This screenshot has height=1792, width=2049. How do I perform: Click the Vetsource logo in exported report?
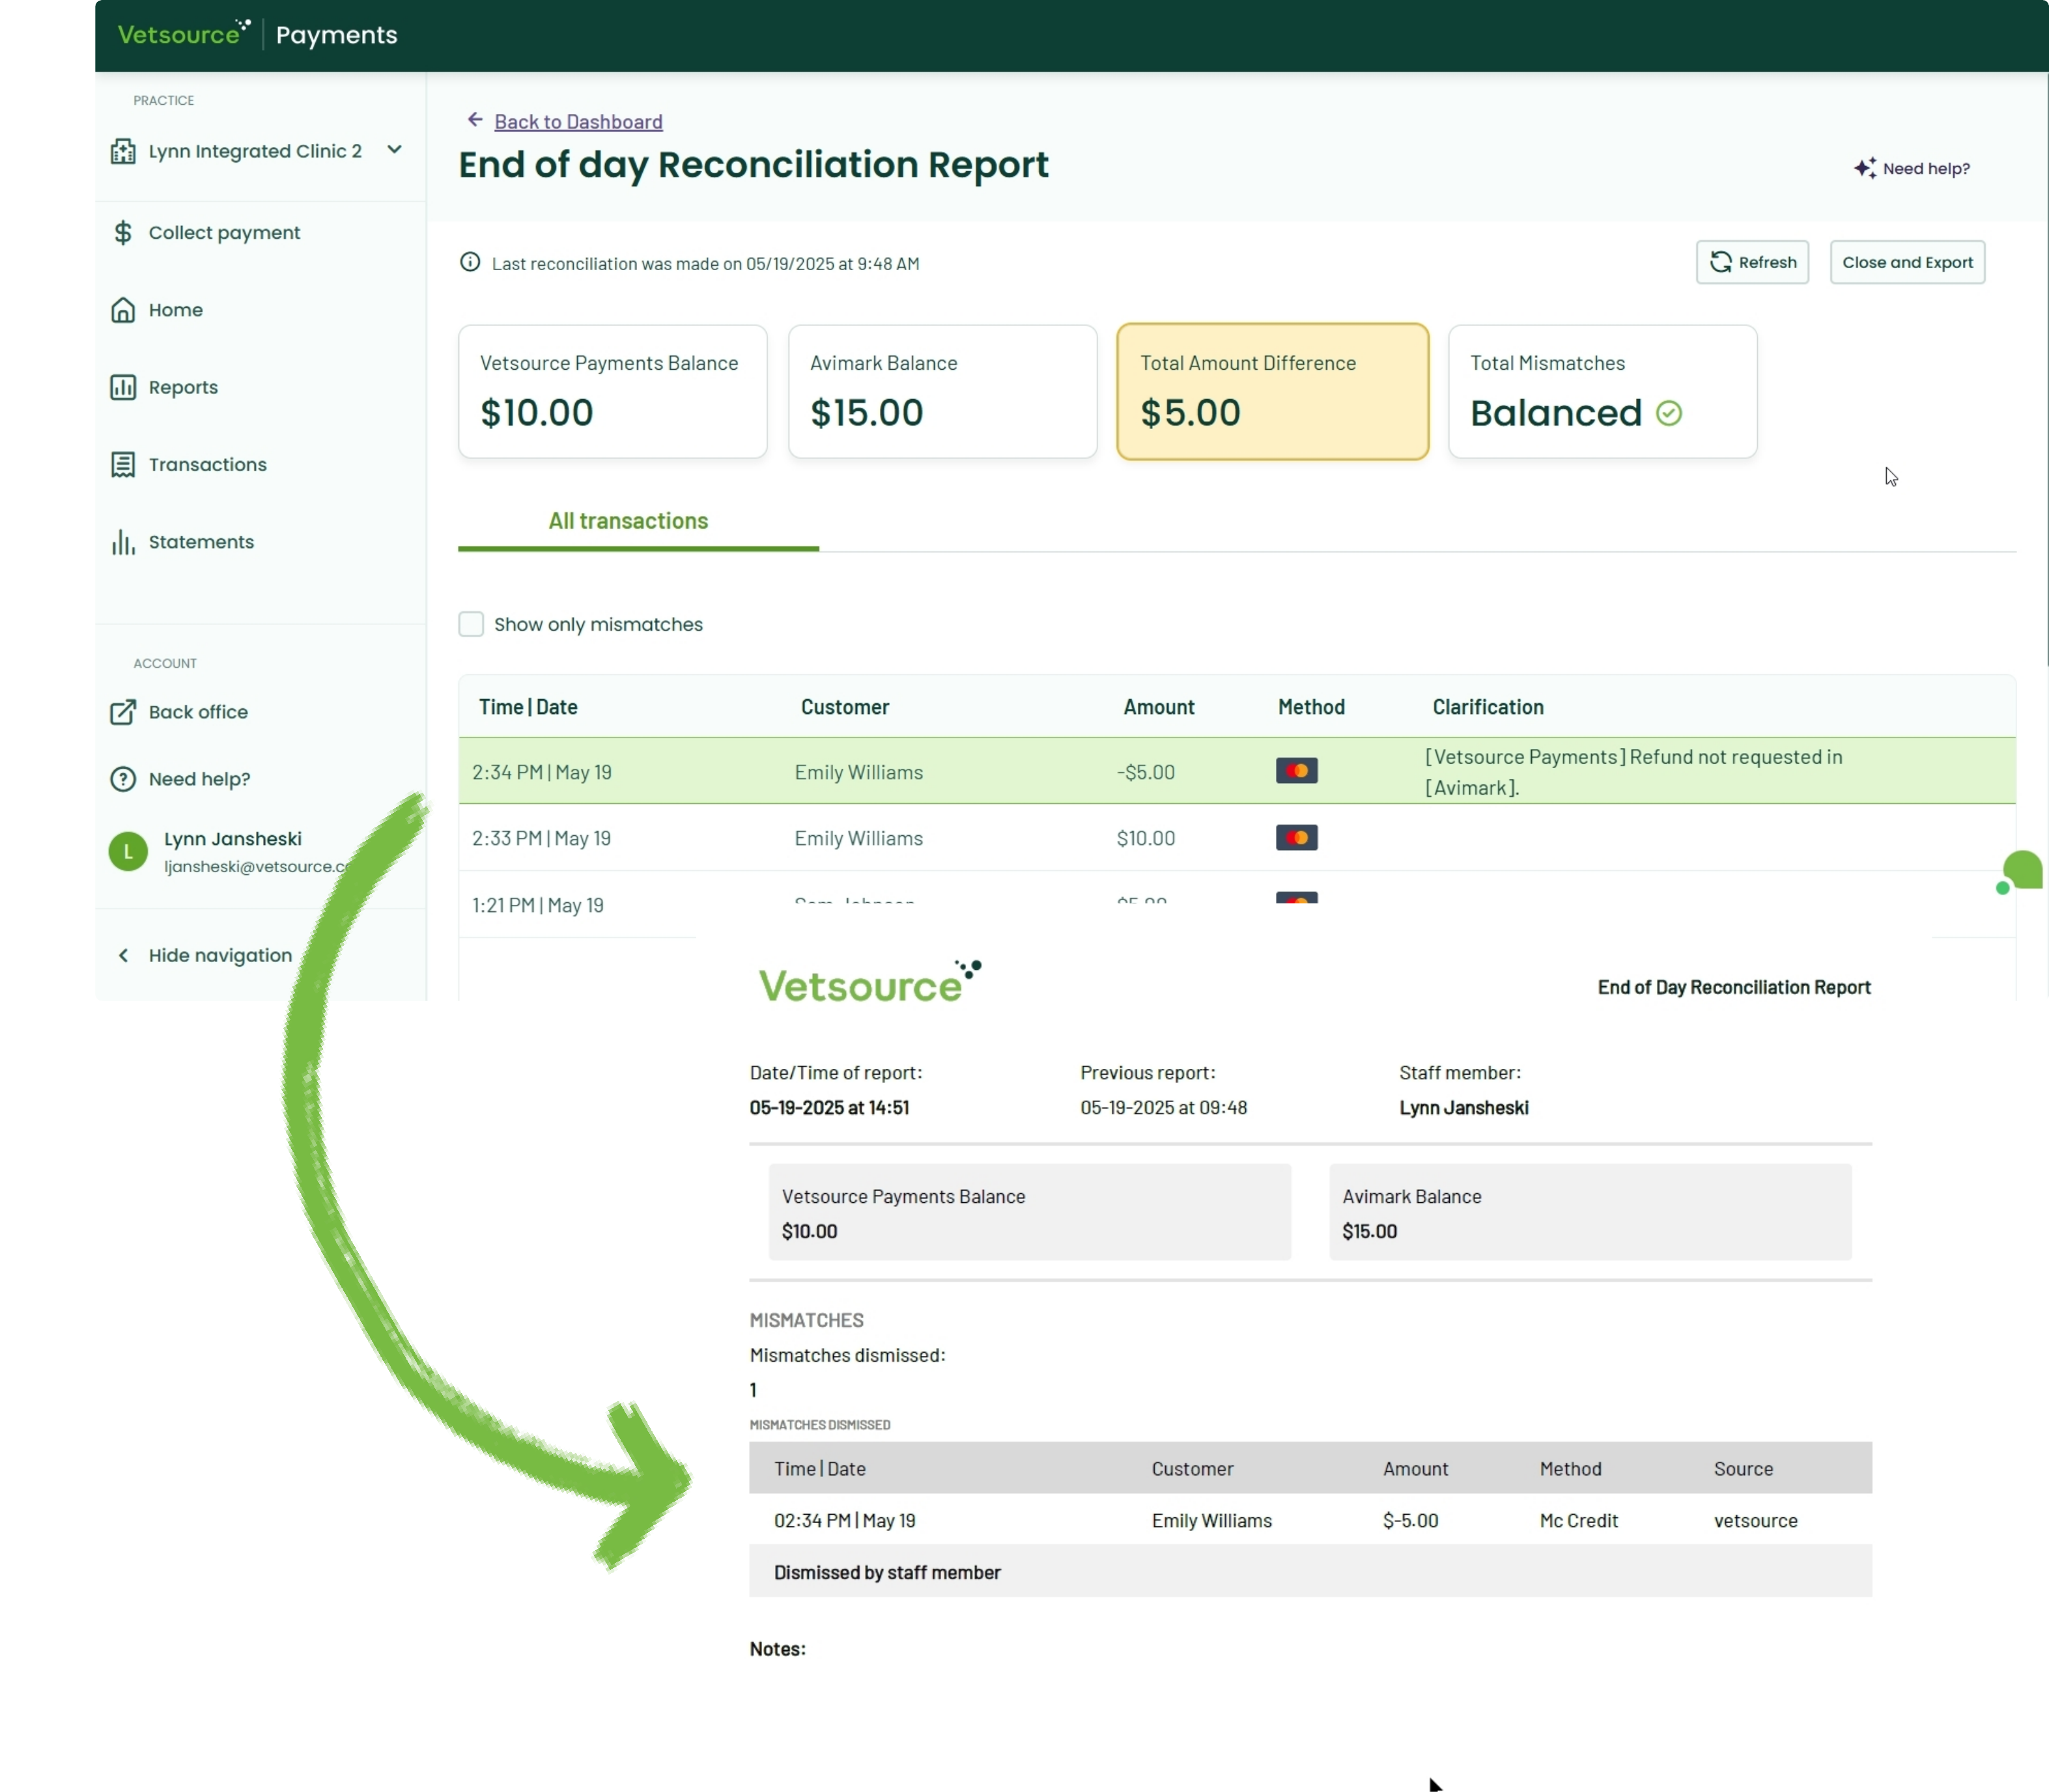tap(869, 982)
